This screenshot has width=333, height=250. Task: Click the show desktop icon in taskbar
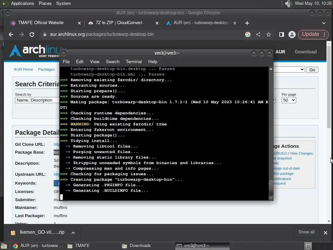(4, 246)
